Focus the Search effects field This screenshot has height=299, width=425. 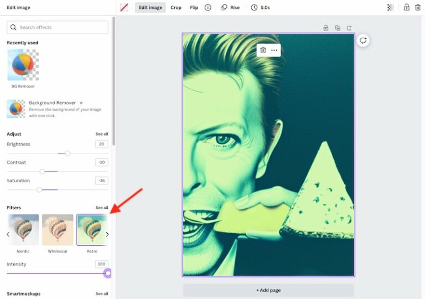[x=58, y=27]
